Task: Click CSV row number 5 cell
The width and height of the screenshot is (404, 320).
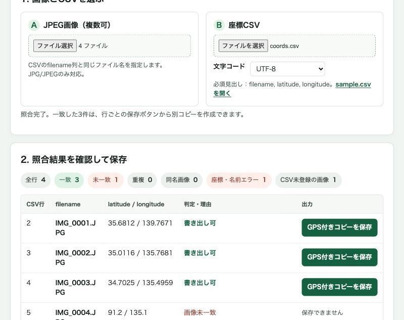Action: tap(28, 312)
